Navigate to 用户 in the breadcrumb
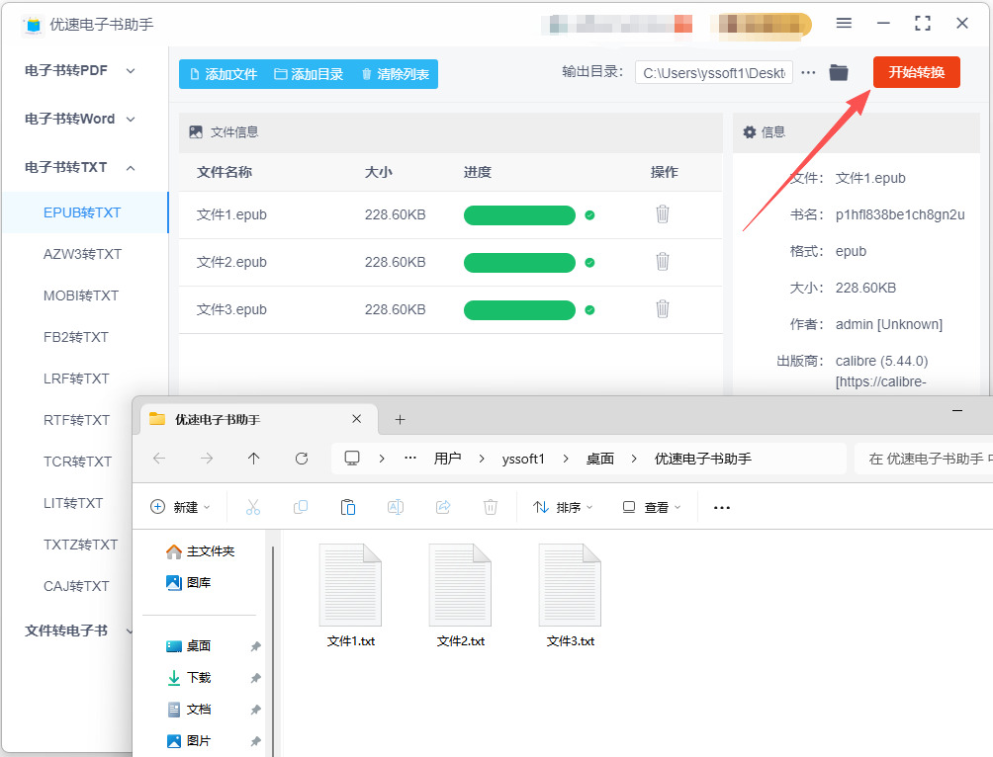 (447, 459)
